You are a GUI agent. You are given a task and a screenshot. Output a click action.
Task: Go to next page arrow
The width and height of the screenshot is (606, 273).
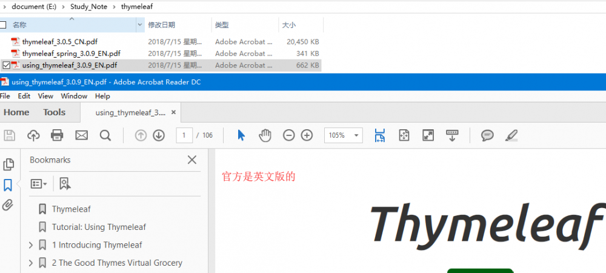point(159,135)
